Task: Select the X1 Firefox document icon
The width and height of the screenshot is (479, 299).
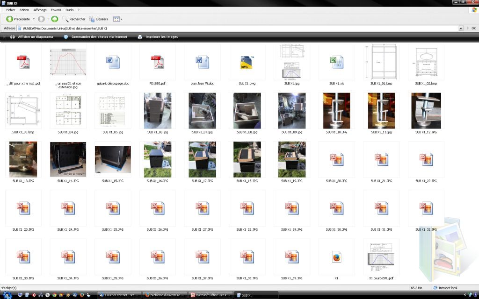Action: pos(337,257)
